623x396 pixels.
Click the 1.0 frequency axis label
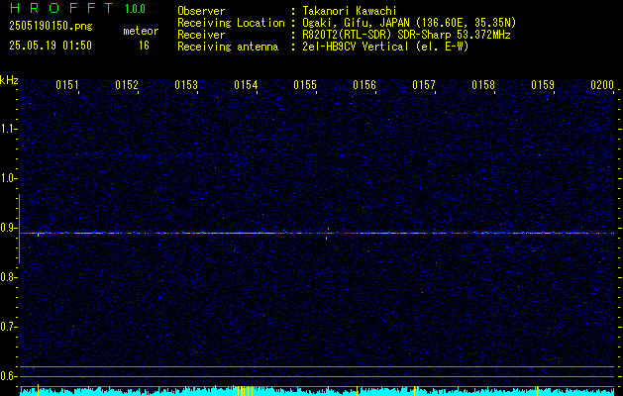click(7, 178)
